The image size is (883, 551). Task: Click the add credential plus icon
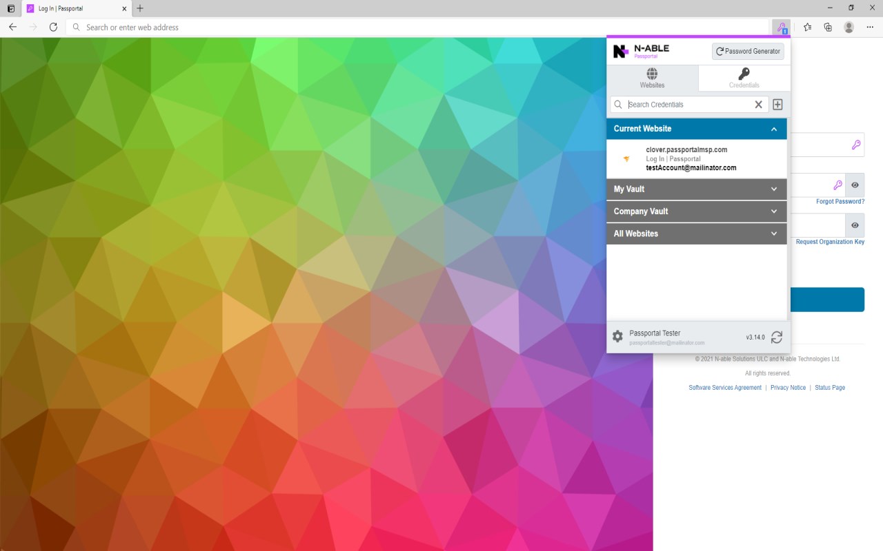pyautogui.click(x=777, y=105)
